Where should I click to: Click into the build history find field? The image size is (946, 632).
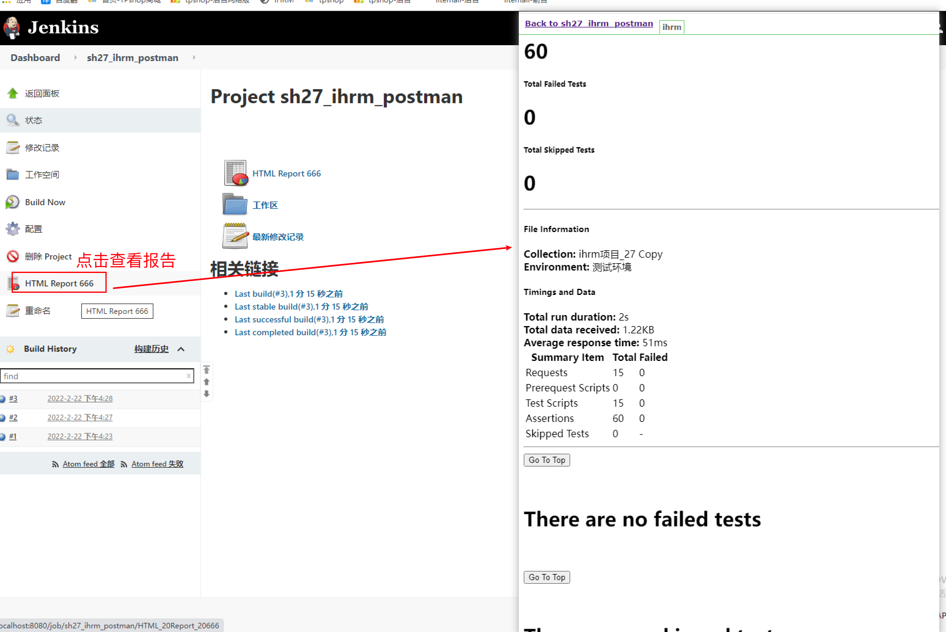(x=93, y=376)
